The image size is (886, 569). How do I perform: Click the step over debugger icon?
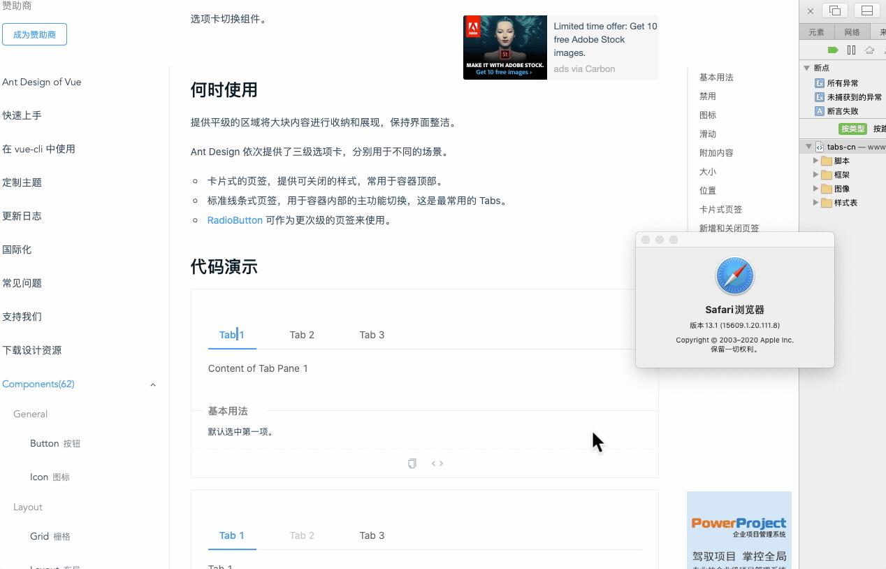point(869,50)
